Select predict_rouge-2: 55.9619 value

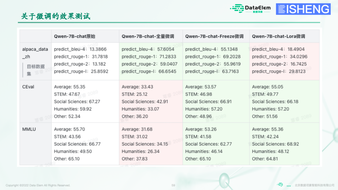213,64
